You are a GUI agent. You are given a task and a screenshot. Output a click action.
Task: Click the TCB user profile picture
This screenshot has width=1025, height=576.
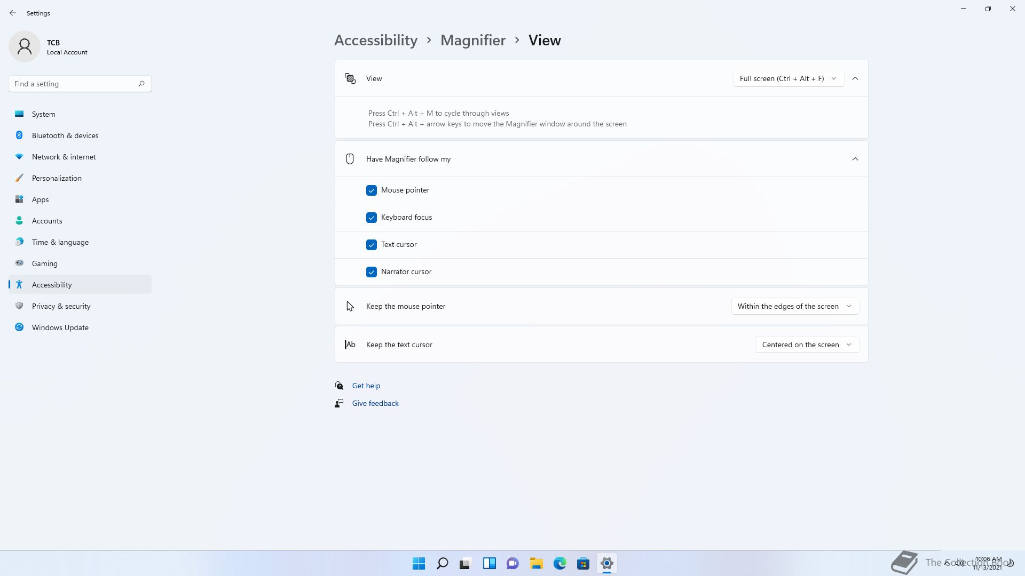click(25, 46)
